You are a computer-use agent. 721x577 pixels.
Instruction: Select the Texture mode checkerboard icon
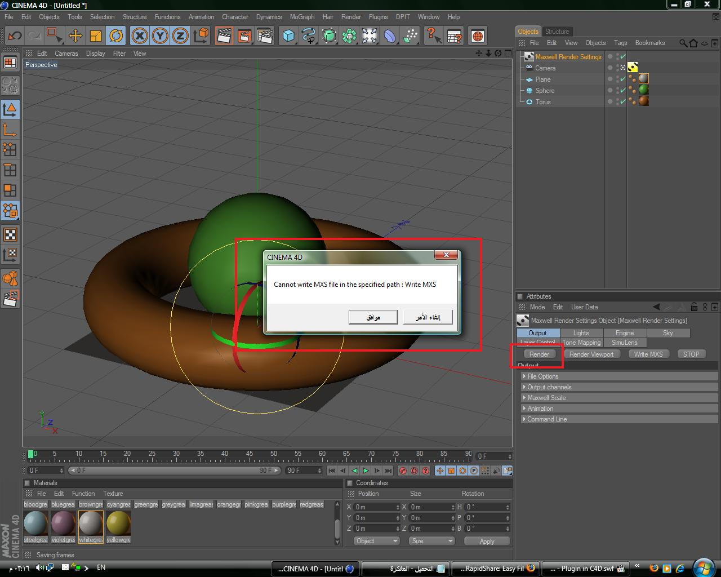pyautogui.click(x=10, y=234)
